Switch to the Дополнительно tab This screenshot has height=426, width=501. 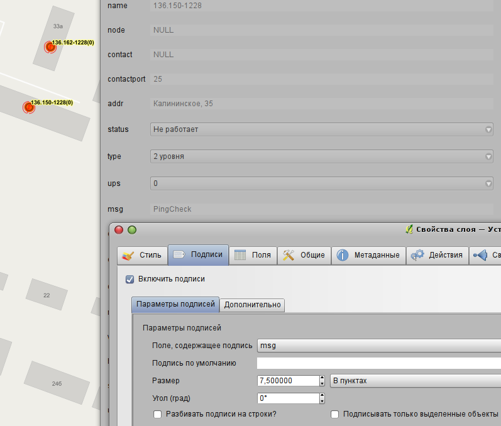point(252,305)
